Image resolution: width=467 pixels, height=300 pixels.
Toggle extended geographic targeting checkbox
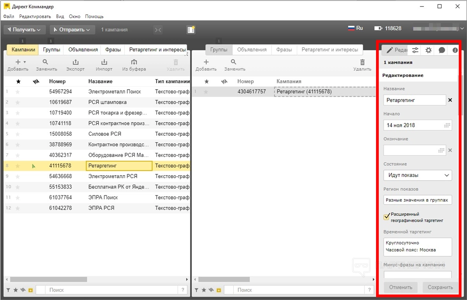click(x=387, y=217)
